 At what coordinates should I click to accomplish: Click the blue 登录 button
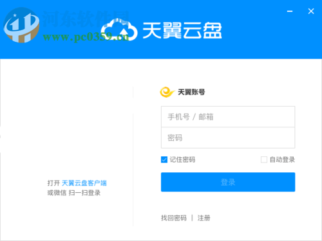click(228, 182)
